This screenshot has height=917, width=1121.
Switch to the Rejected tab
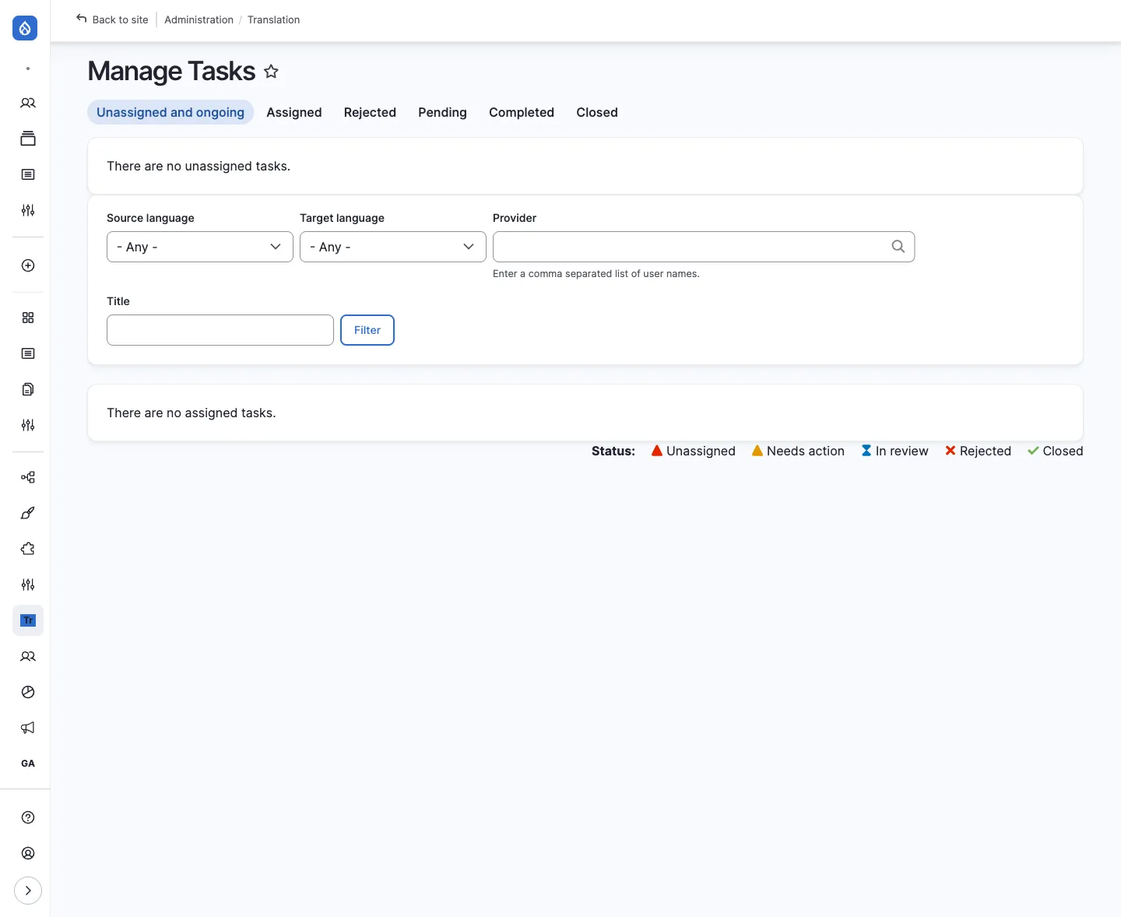pos(370,112)
